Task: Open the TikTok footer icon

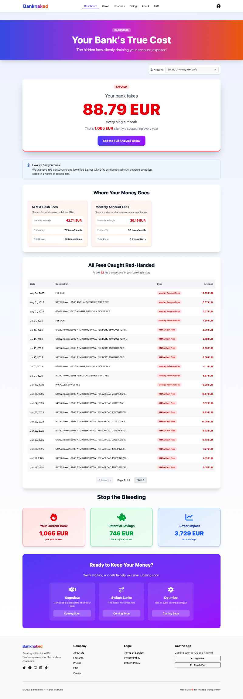Action: 46,668
